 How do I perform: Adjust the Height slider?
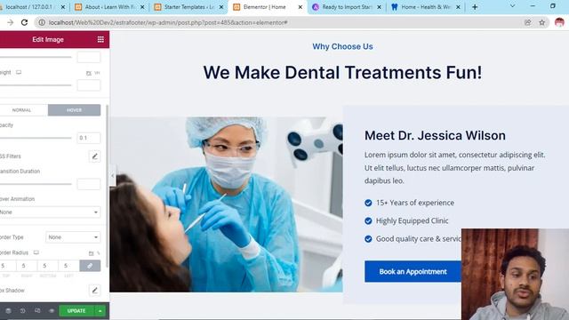[x=36, y=85]
